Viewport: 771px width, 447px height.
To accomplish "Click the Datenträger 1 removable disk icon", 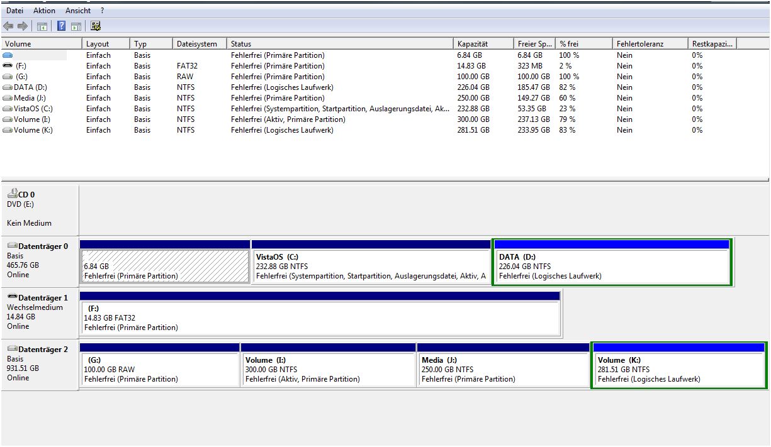I will 12,297.
